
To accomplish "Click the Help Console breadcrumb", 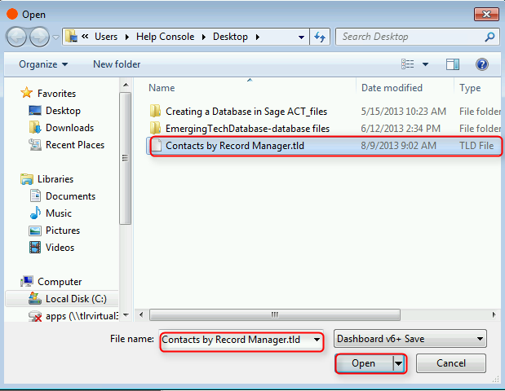I will (x=165, y=37).
